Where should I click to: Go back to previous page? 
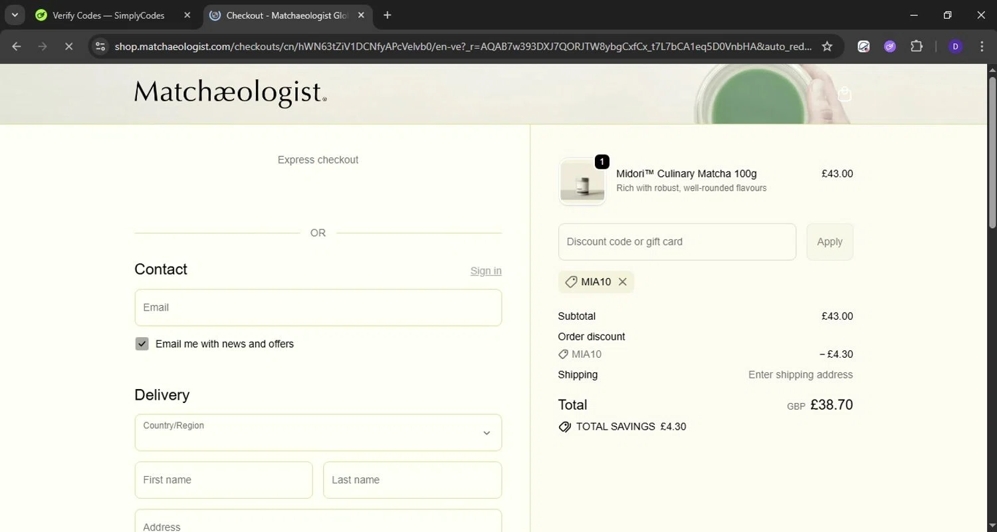pyautogui.click(x=17, y=46)
